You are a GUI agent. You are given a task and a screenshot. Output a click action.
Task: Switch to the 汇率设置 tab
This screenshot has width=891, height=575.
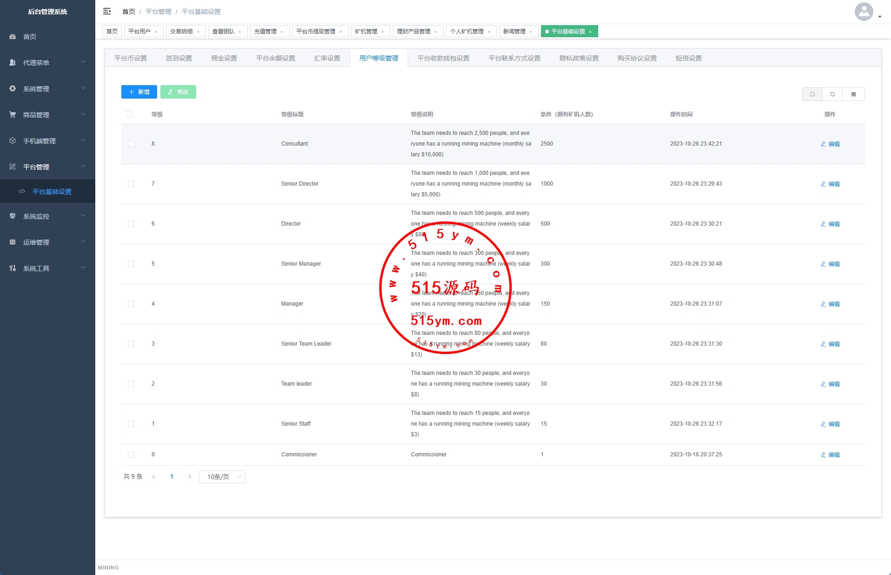(x=327, y=58)
